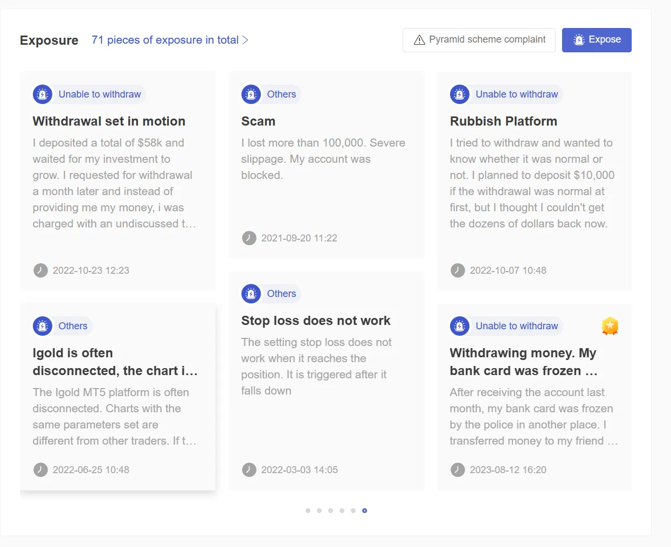671x547 pixels.
Task: Click the siren icon on Withdrawing money card
Action: (x=460, y=326)
